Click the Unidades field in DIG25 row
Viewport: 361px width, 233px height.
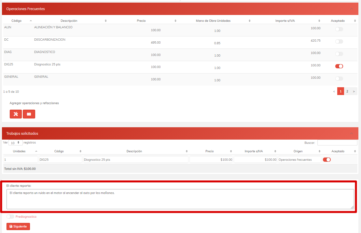point(21,160)
